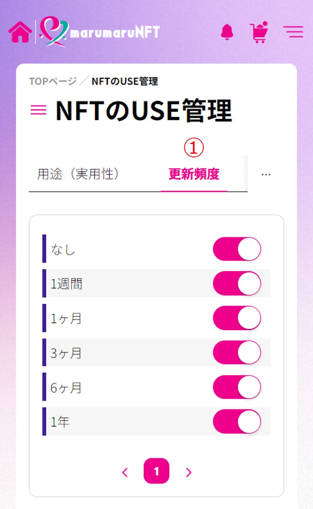Open the top-right hamburger menu

[x=293, y=32]
